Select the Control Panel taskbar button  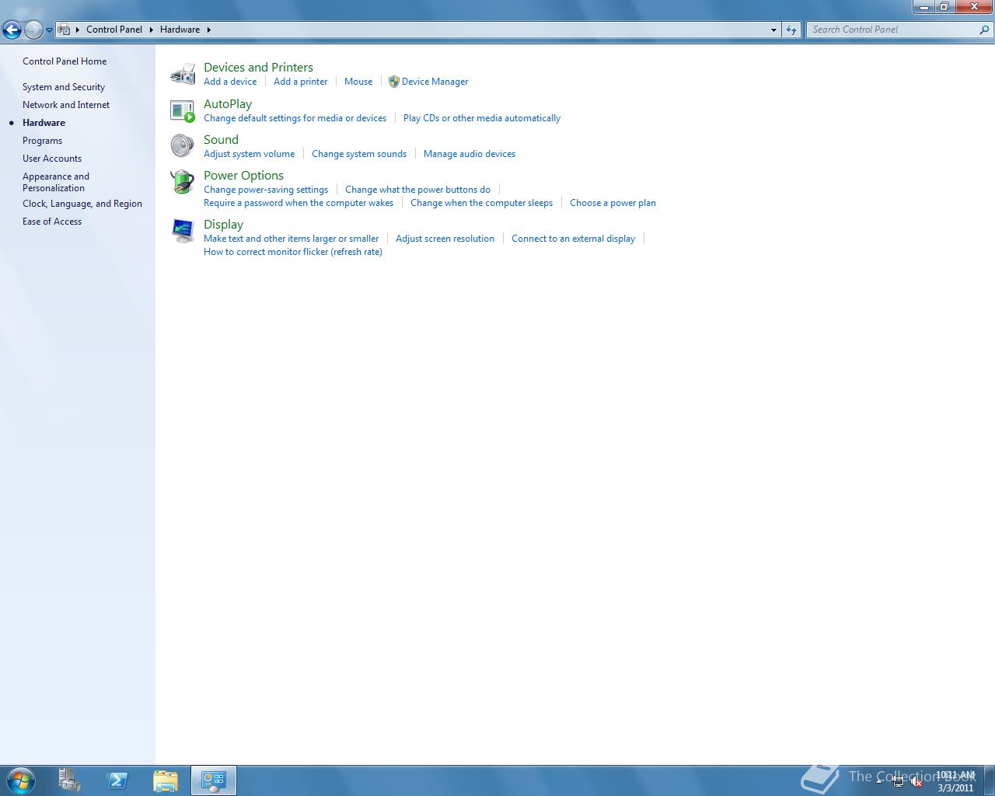coord(214,780)
